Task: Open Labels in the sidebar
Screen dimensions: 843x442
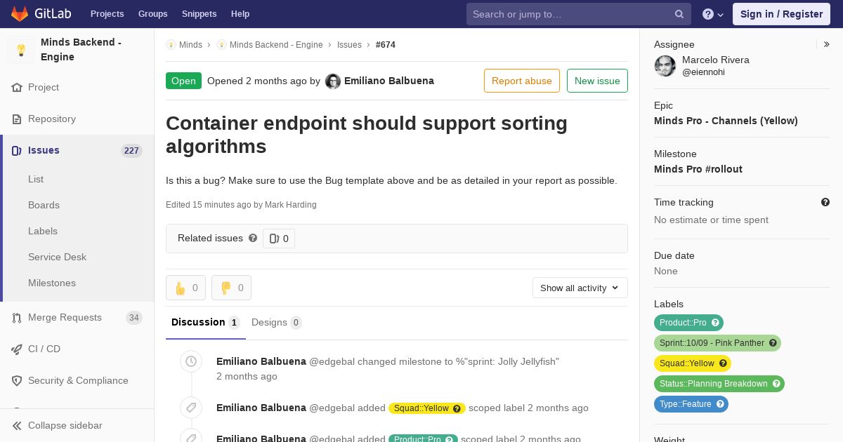Action: coord(43,231)
